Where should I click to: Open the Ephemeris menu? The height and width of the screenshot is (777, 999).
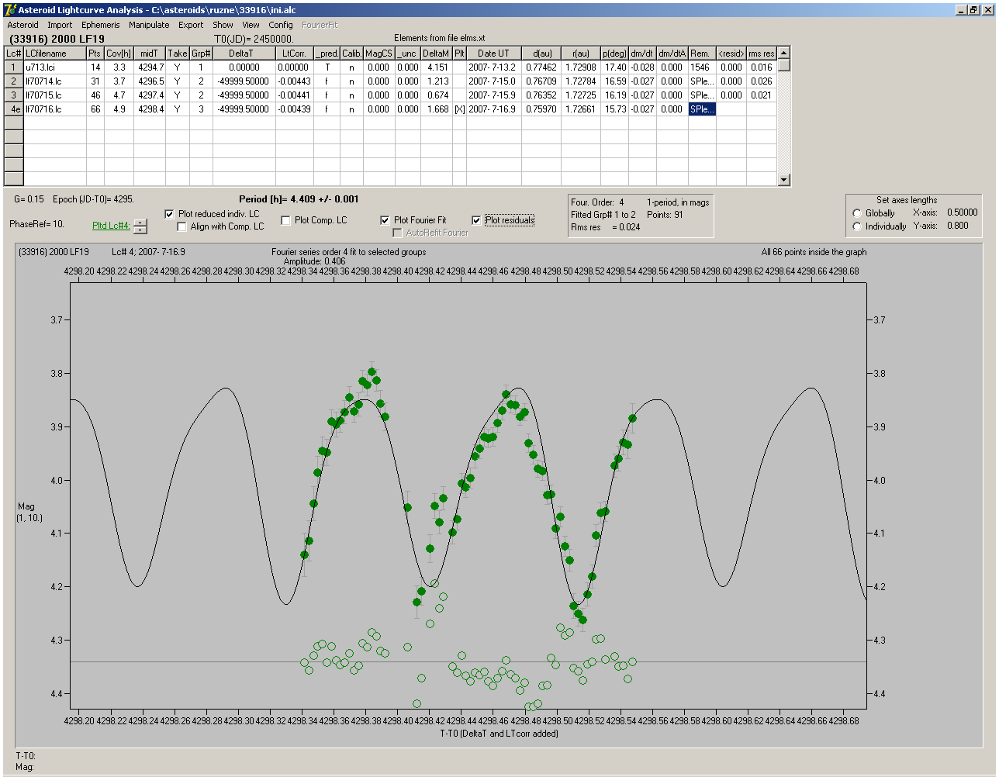[x=101, y=25]
